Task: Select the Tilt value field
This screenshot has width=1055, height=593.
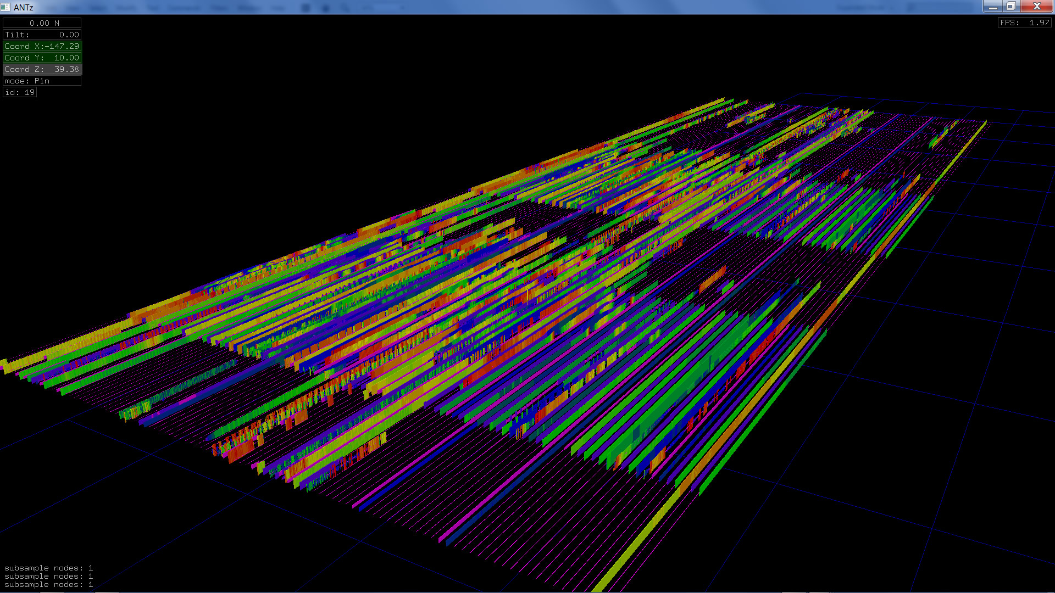Action: click(x=42, y=35)
